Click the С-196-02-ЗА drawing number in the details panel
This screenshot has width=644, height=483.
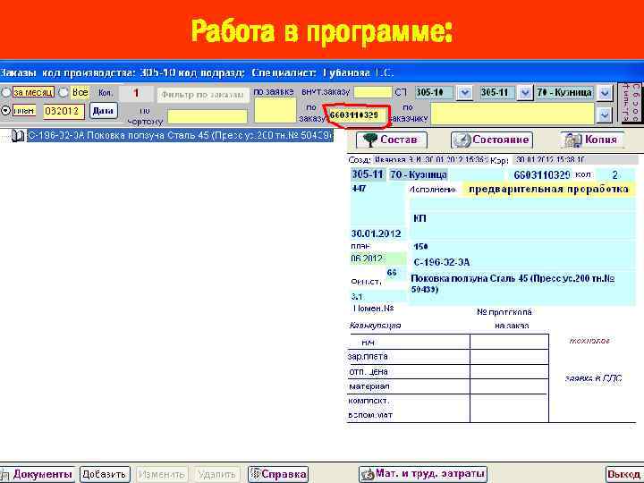tap(442, 262)
